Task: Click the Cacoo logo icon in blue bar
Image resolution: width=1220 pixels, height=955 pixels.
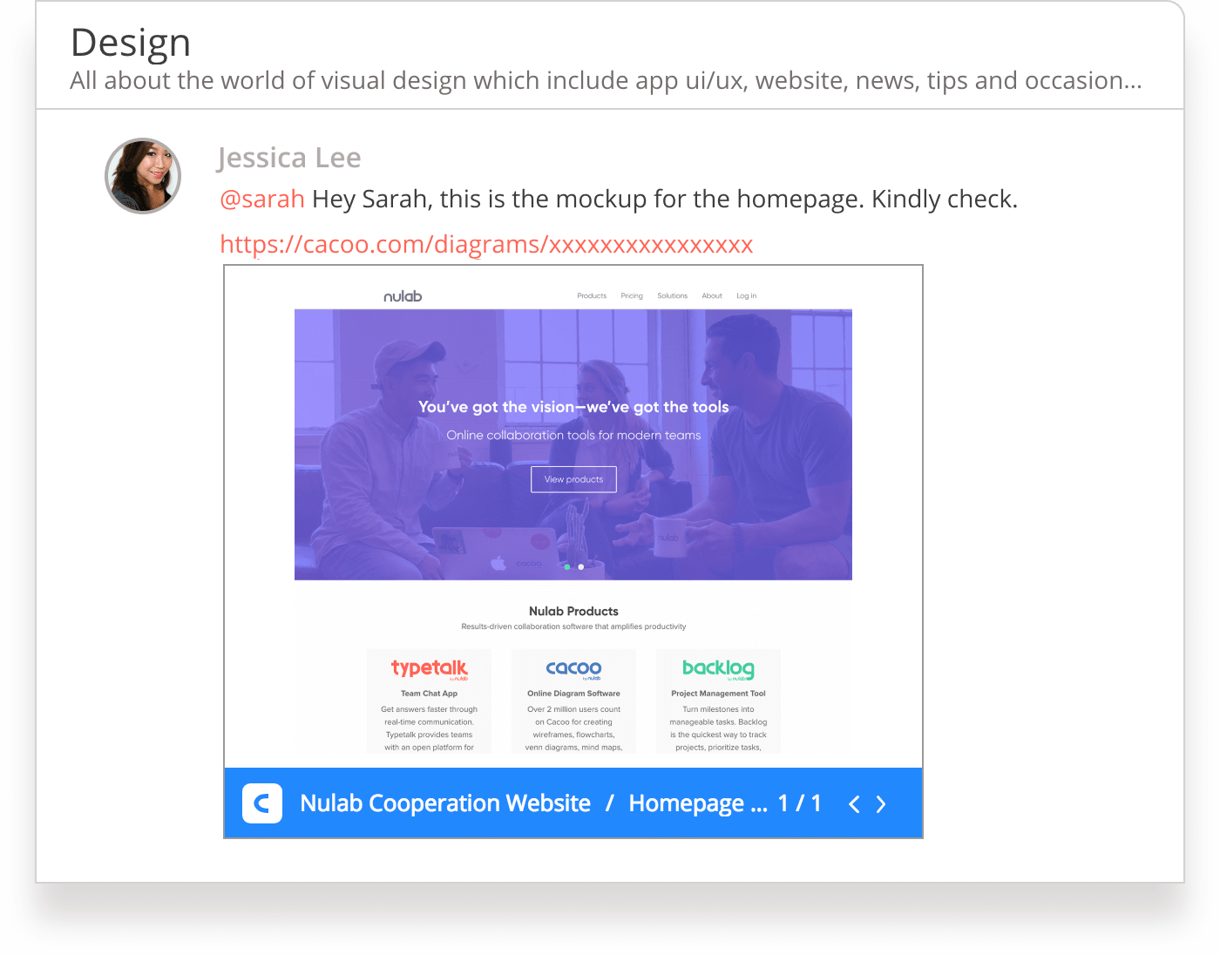Action: tap(262, 803)
